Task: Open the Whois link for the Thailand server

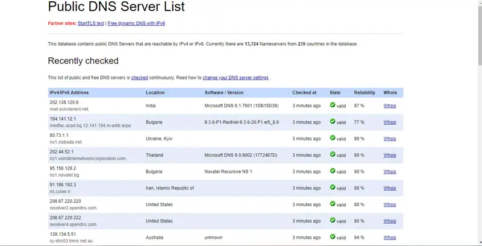Action: [x=390, y=155]
